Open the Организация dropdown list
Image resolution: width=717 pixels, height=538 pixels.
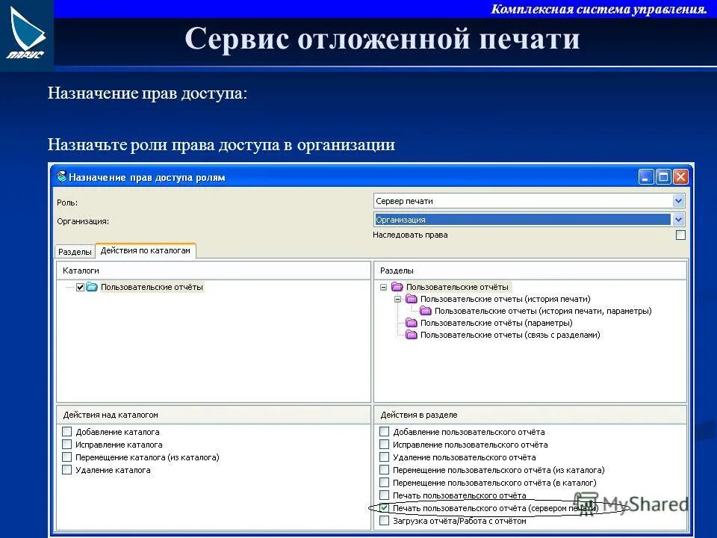point(677,218)
